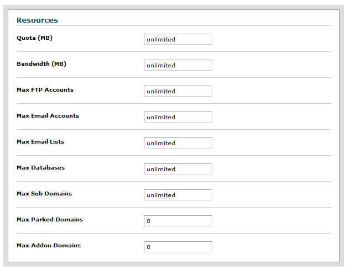Focus the Max Addon Domains input

(178, 247)
